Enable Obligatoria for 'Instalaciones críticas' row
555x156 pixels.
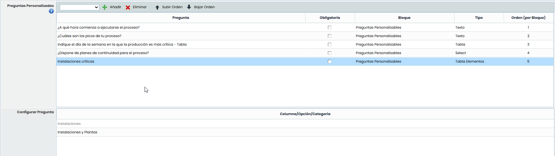pos(329,62)
